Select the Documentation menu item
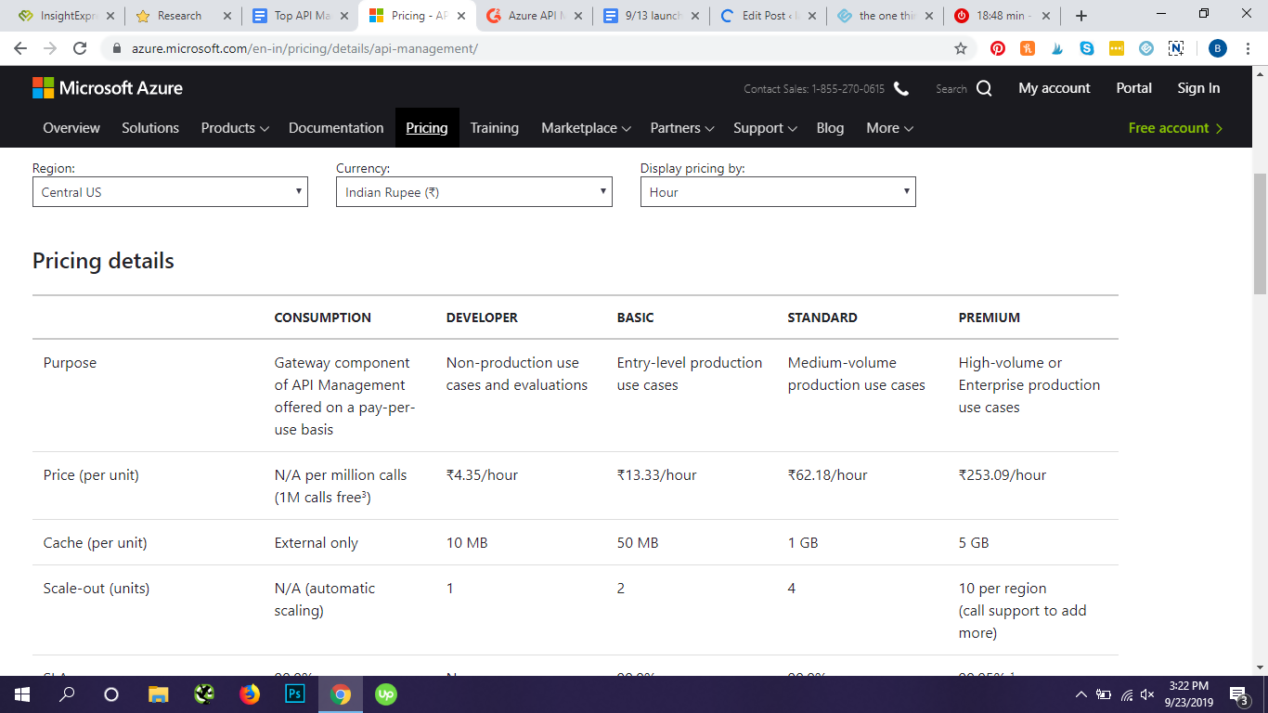Screen dimensions: 1268x713 click(x=336, y=128)
